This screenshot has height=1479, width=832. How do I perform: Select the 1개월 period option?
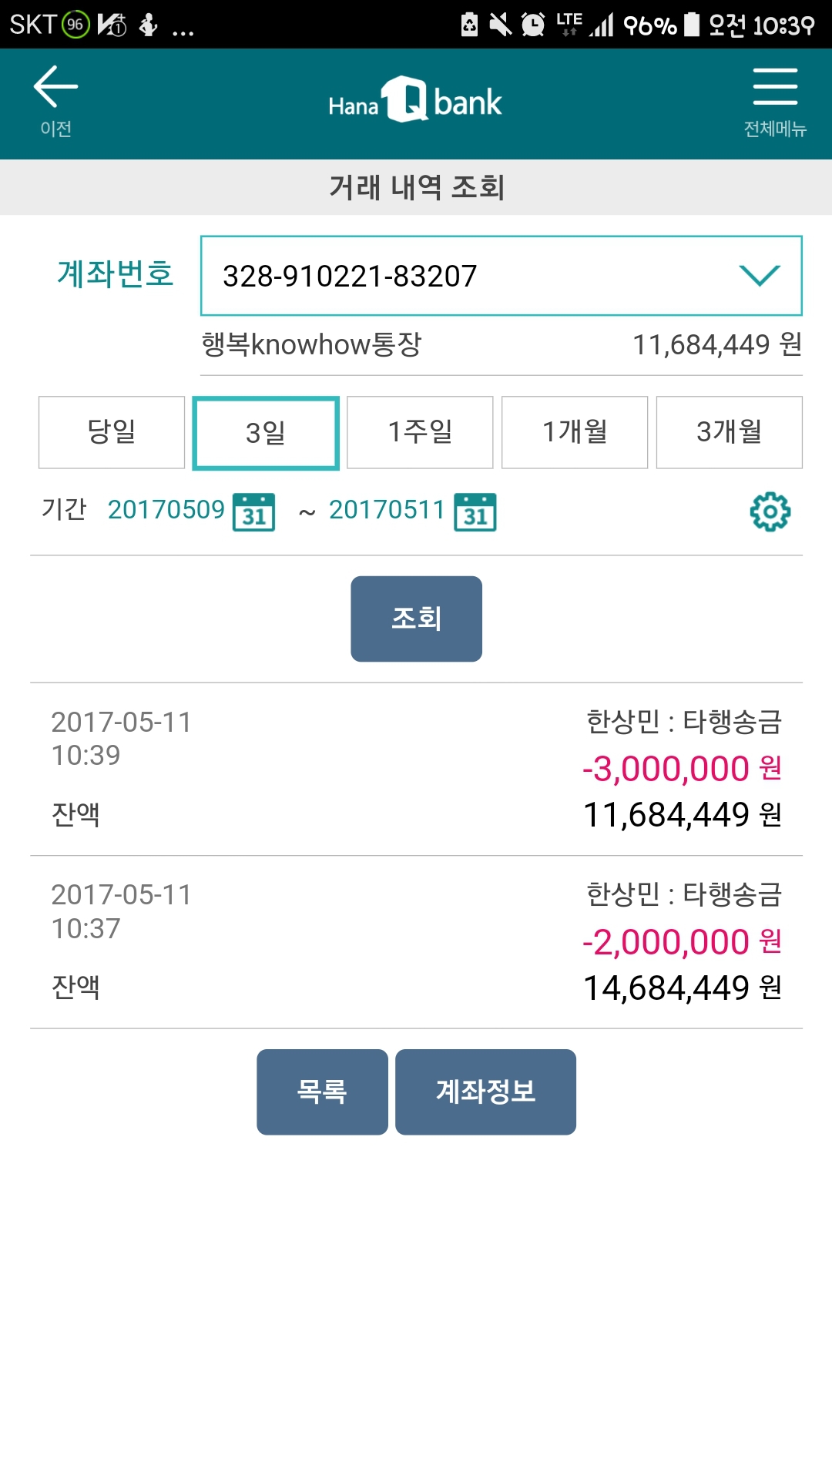(575, 432)
